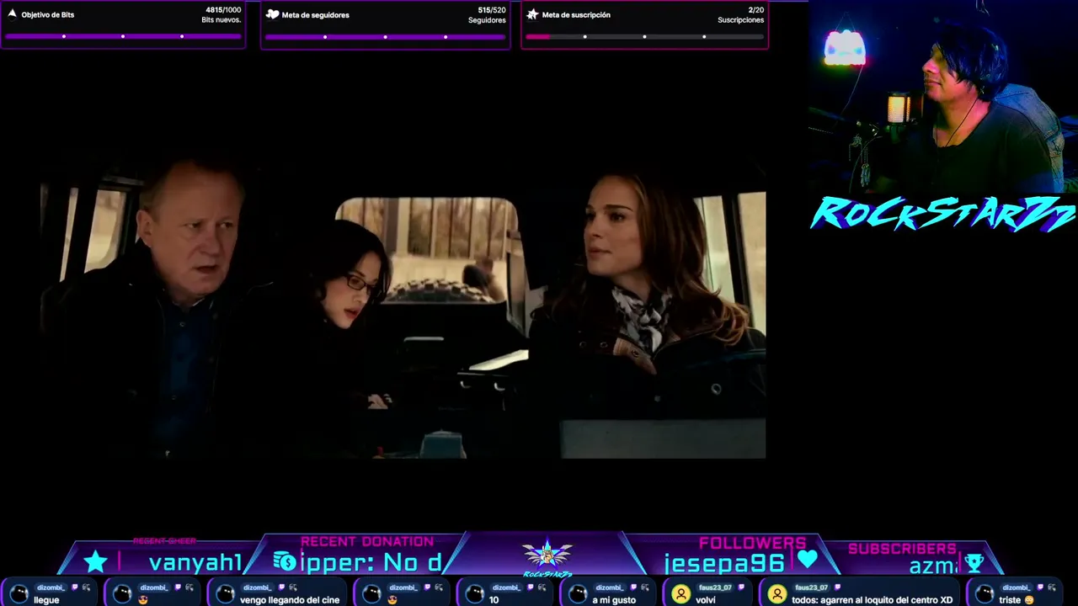Click the 'a mi gusto' chat text
This screenshot has width=1078, height=606.
614,600
